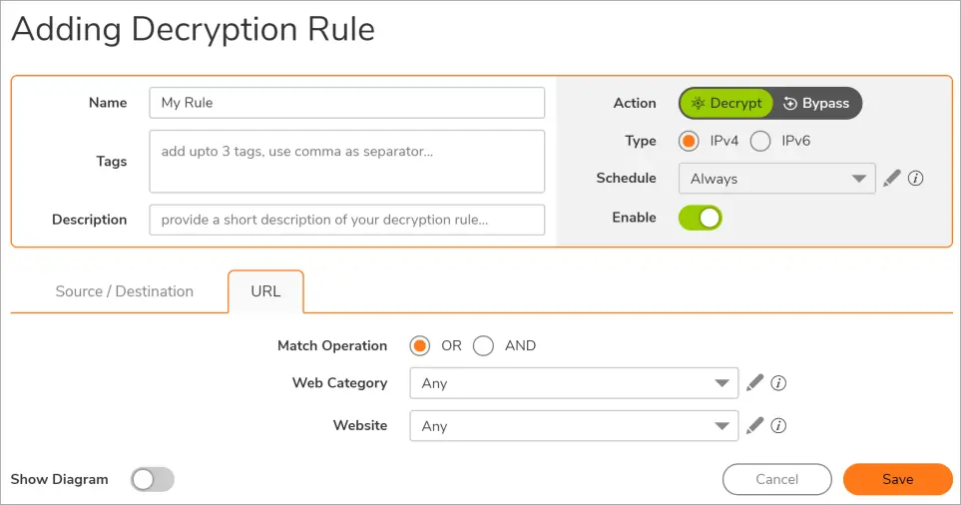Select the URL tab
Screen dimensions: 961x505
[x=265, y=291]
